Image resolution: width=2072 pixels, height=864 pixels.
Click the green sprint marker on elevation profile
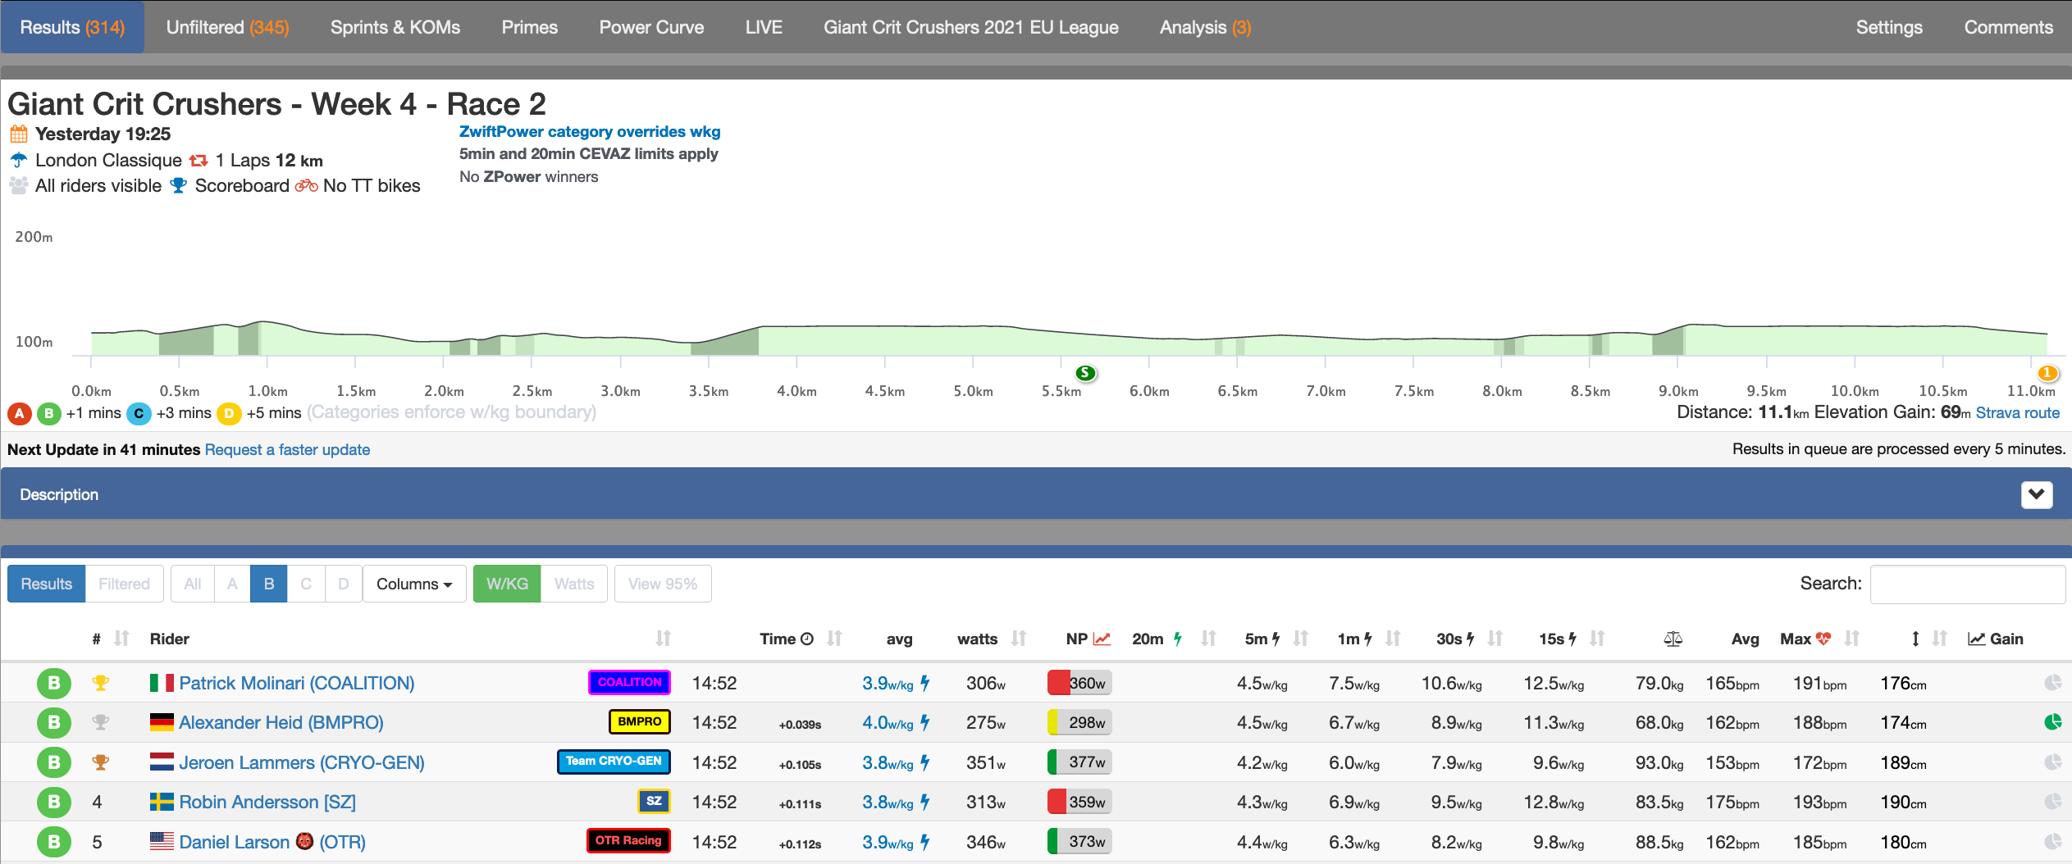pos(1085,373)
